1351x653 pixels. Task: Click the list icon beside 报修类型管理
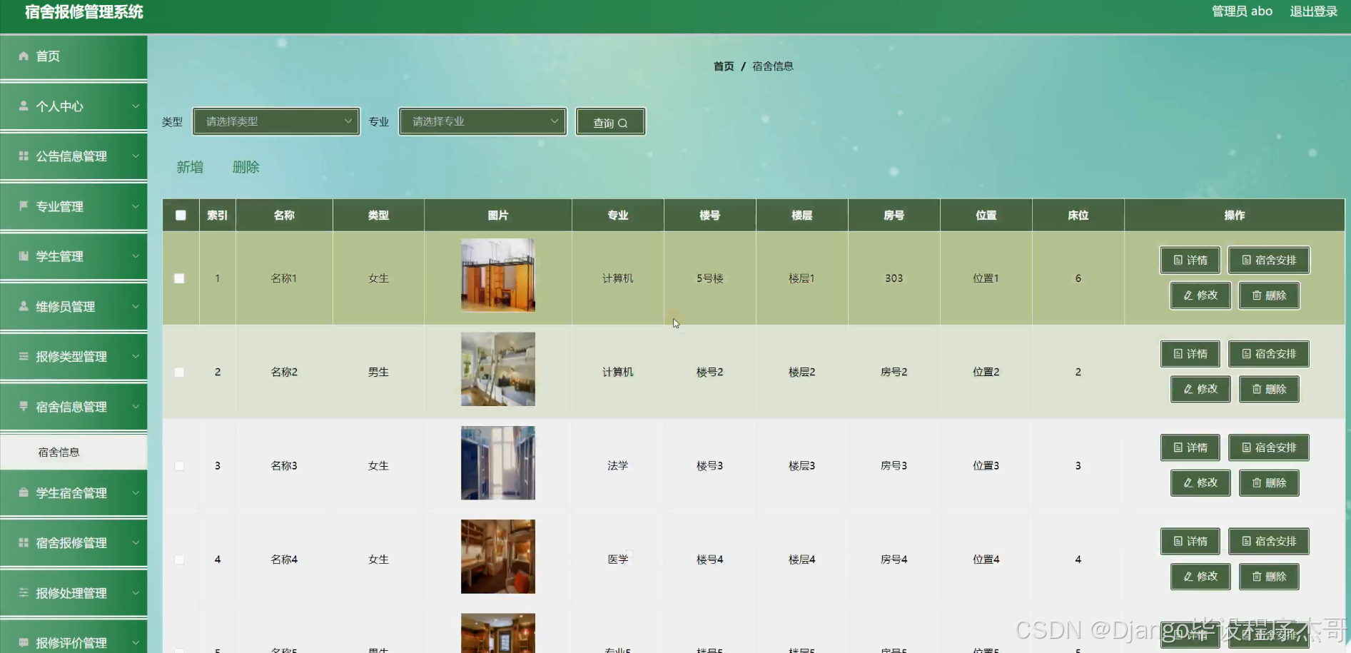coord(24,356)
